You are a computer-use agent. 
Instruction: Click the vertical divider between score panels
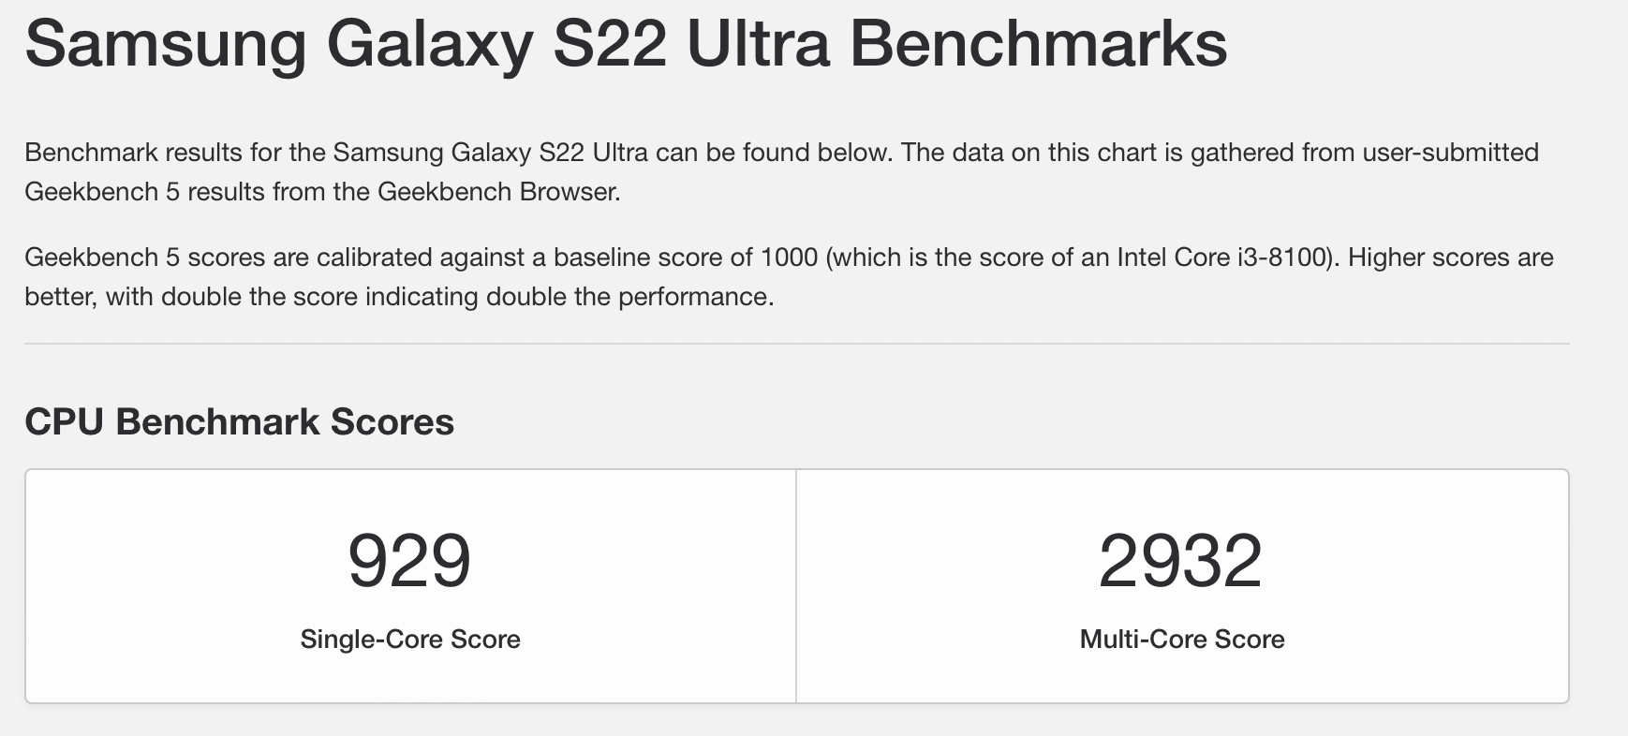click(x=796, y=586)
